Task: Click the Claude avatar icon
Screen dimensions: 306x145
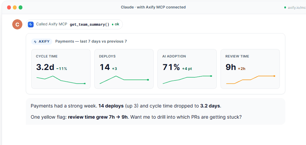Action: point(17,24)
